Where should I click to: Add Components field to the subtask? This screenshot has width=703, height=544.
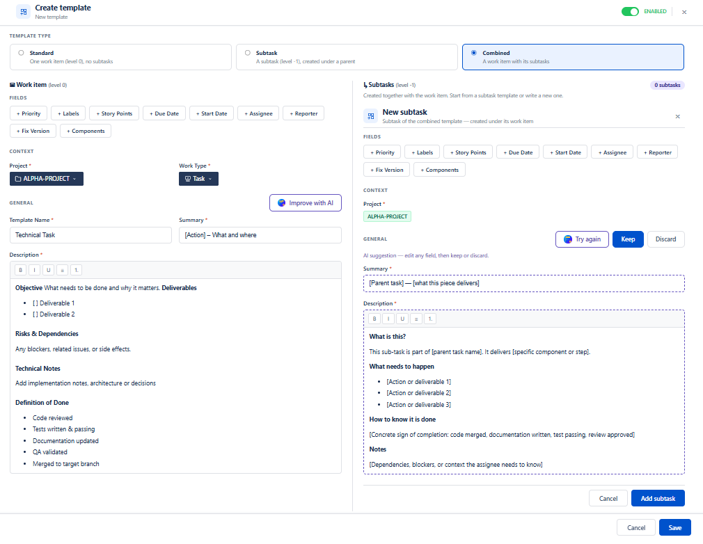click(439, 170)
